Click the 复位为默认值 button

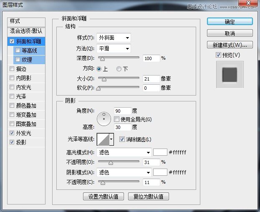[x=149, y=197]
